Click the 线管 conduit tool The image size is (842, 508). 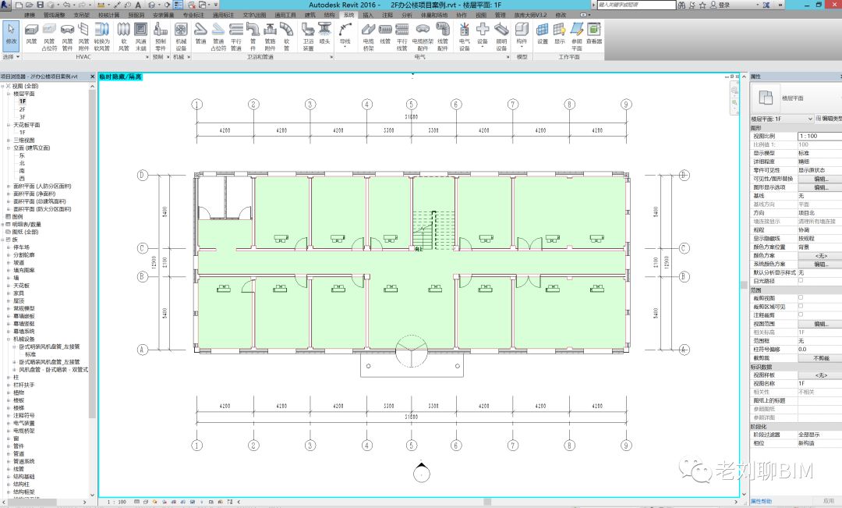[385, 34]
